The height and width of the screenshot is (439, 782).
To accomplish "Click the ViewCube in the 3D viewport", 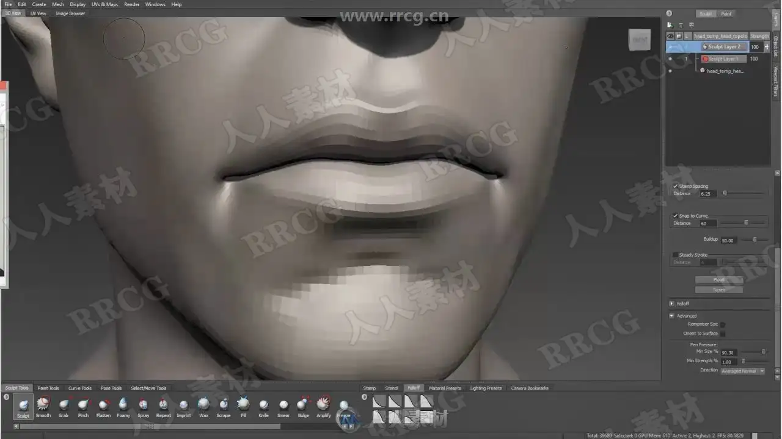I will (640, 40).
